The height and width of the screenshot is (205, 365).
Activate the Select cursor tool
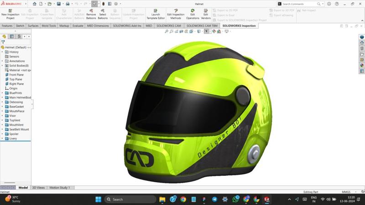94,4
